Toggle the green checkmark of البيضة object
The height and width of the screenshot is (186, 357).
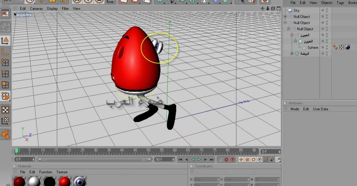click(330, 54)
